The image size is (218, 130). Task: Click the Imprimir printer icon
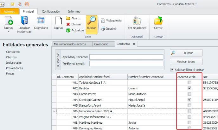point(103,29)
